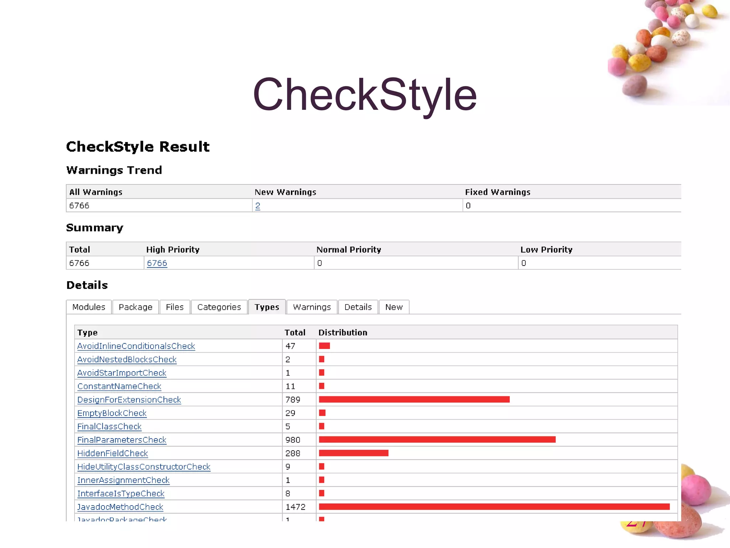Open AvoidNestedBlocksCheck link
The image size is (730, 548).
(127, 359)
